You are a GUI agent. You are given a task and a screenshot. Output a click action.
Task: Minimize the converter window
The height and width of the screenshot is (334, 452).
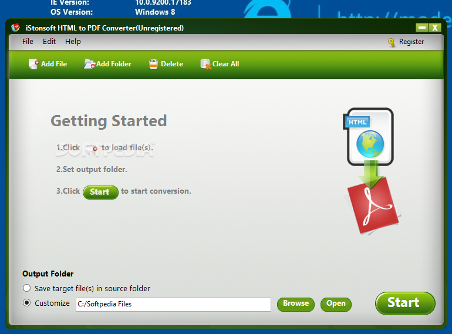pyautogui.click(x=422, y=28)
